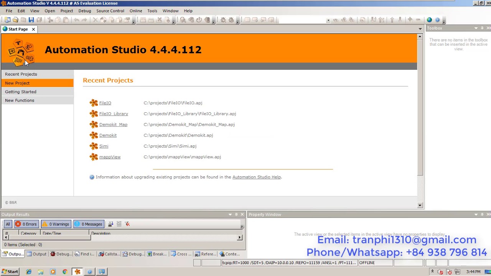The height and width of the screenshot is (276, 491).
Task: Click the FileIO project icon
Action: coord(94,103)
